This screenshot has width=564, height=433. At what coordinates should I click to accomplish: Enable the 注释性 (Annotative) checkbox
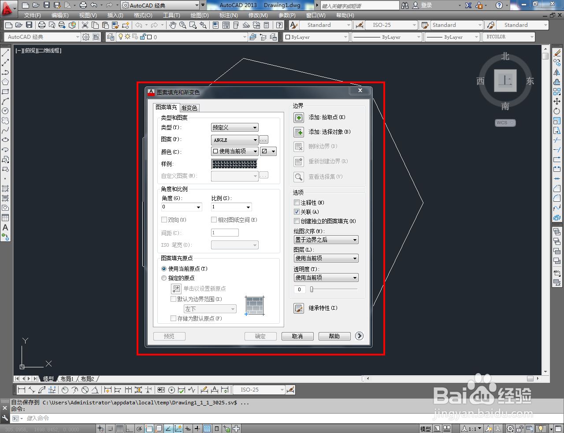(x=297, y=203)
